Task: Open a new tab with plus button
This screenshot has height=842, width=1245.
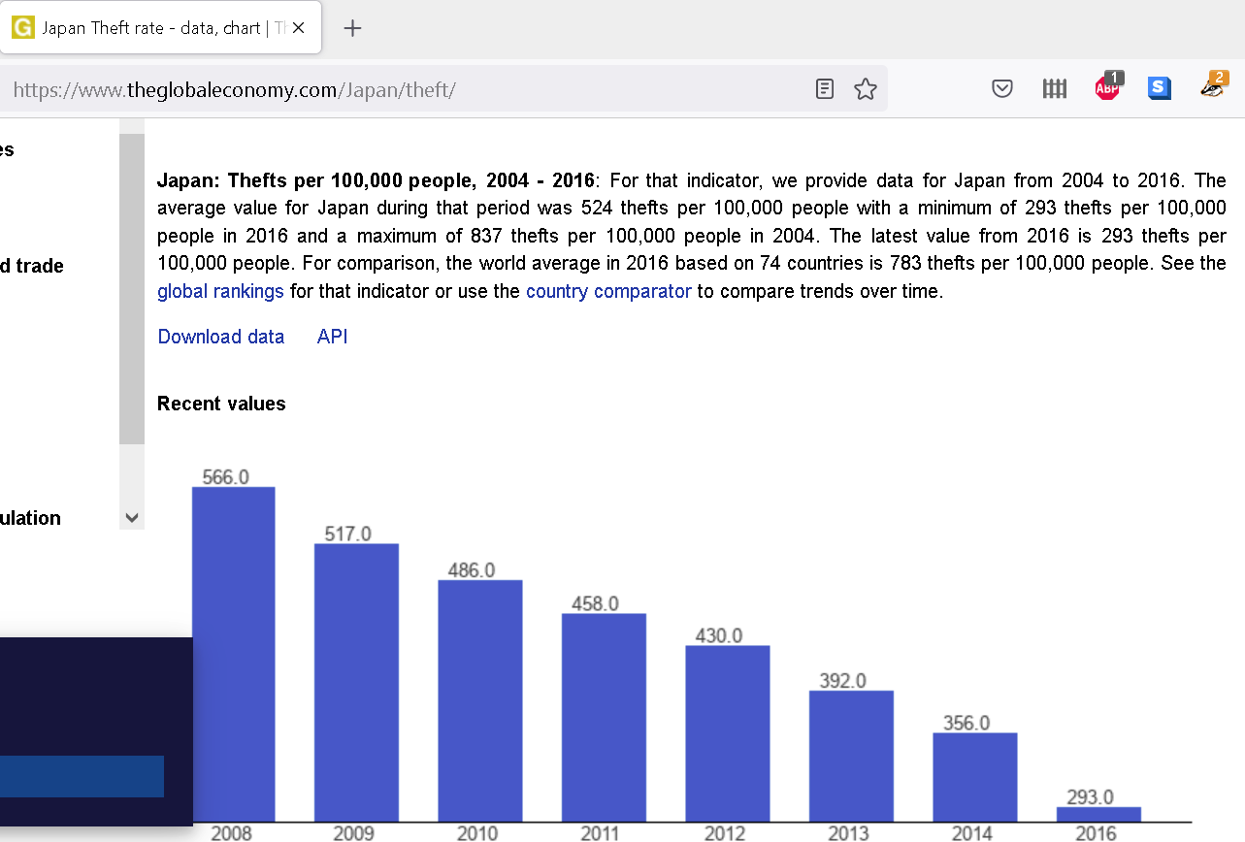Action: [x=352, y=28]
